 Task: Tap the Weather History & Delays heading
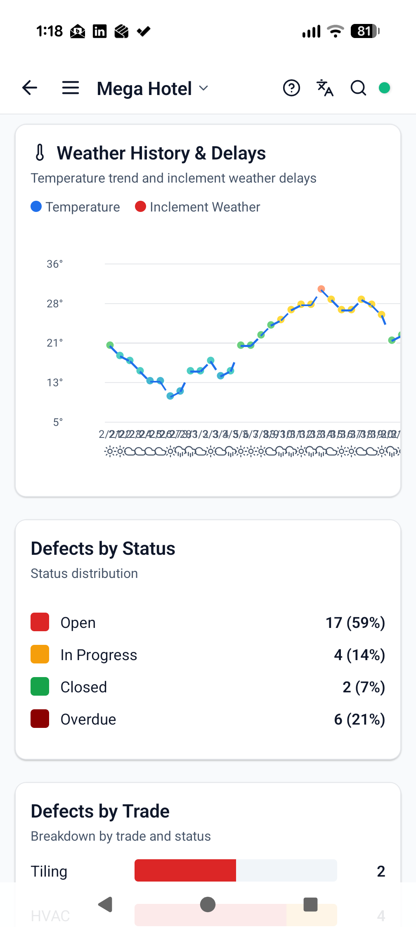161,153
